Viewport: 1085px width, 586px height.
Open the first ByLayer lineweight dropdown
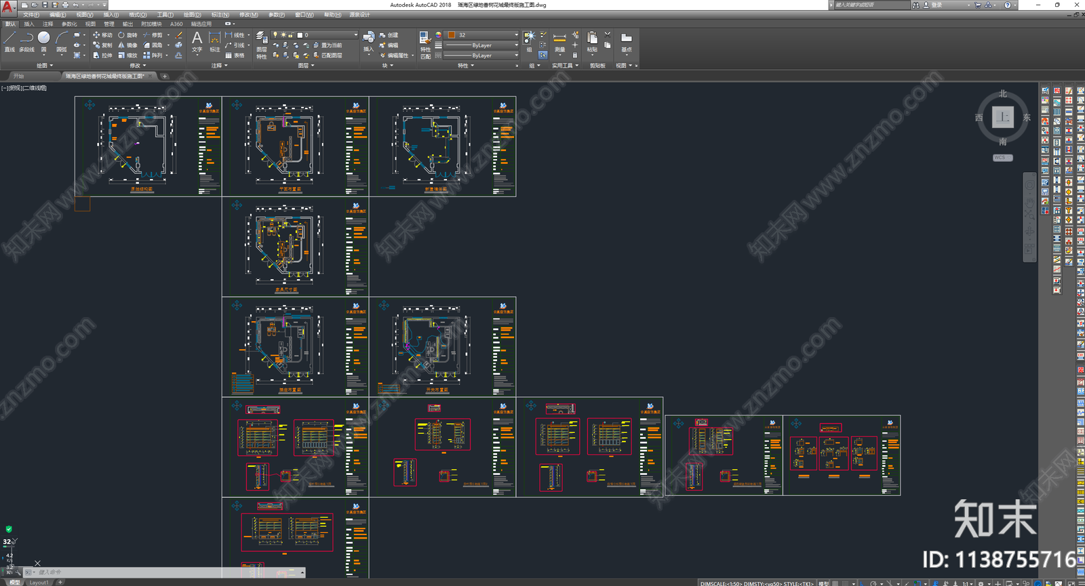point(481,45)
